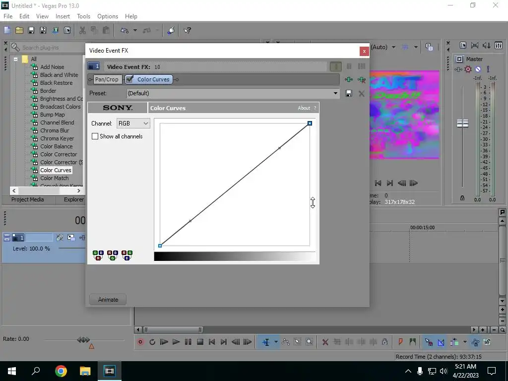
Task: Select Chroma Keyer in the plug-in list
Action: [57, 138]
